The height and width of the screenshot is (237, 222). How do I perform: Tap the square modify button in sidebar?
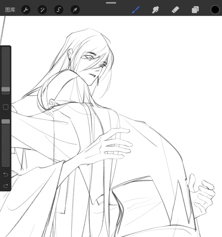point(6,107)
